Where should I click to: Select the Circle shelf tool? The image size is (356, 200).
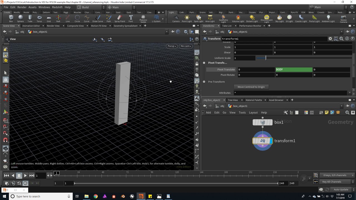77,19
